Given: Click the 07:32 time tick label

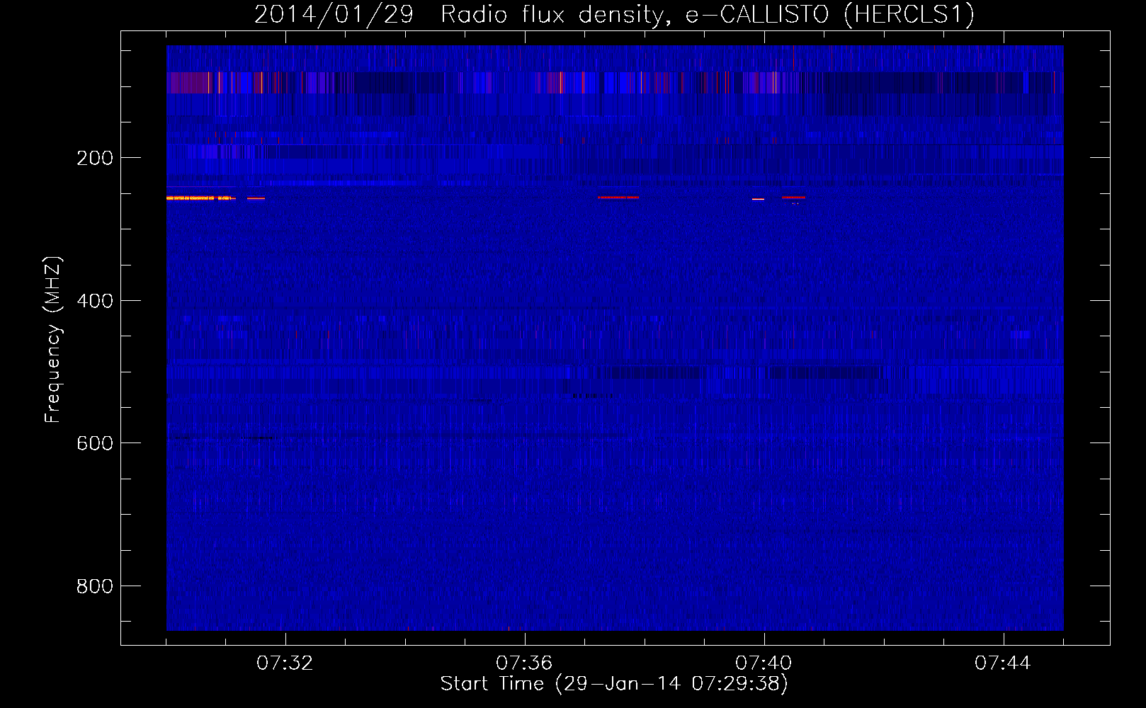Looking at the screenshot, I should click(x=285, y=663).
